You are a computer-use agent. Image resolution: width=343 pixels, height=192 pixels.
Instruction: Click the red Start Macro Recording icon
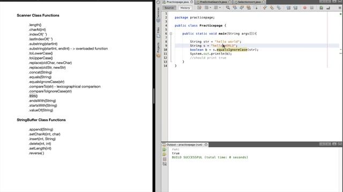[305, 8]
